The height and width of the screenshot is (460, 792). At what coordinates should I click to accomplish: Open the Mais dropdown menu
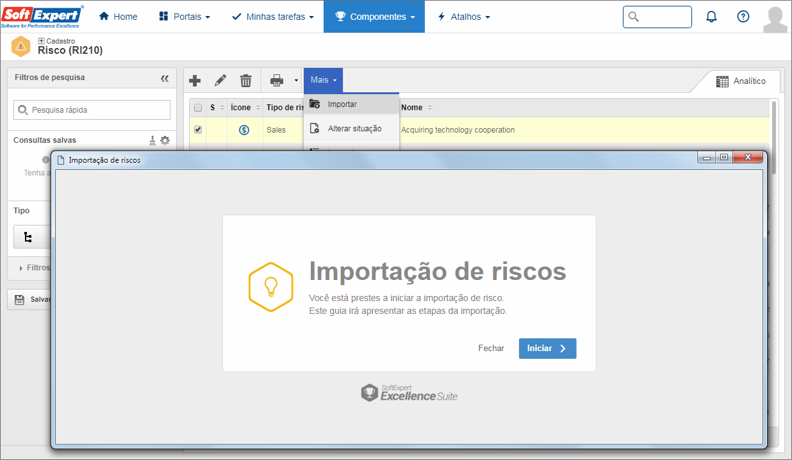[324, 80]
